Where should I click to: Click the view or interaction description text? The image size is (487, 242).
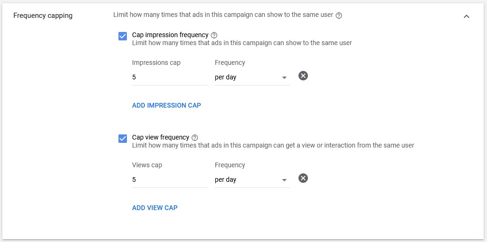pyautogui.click(x=273, y=145)
